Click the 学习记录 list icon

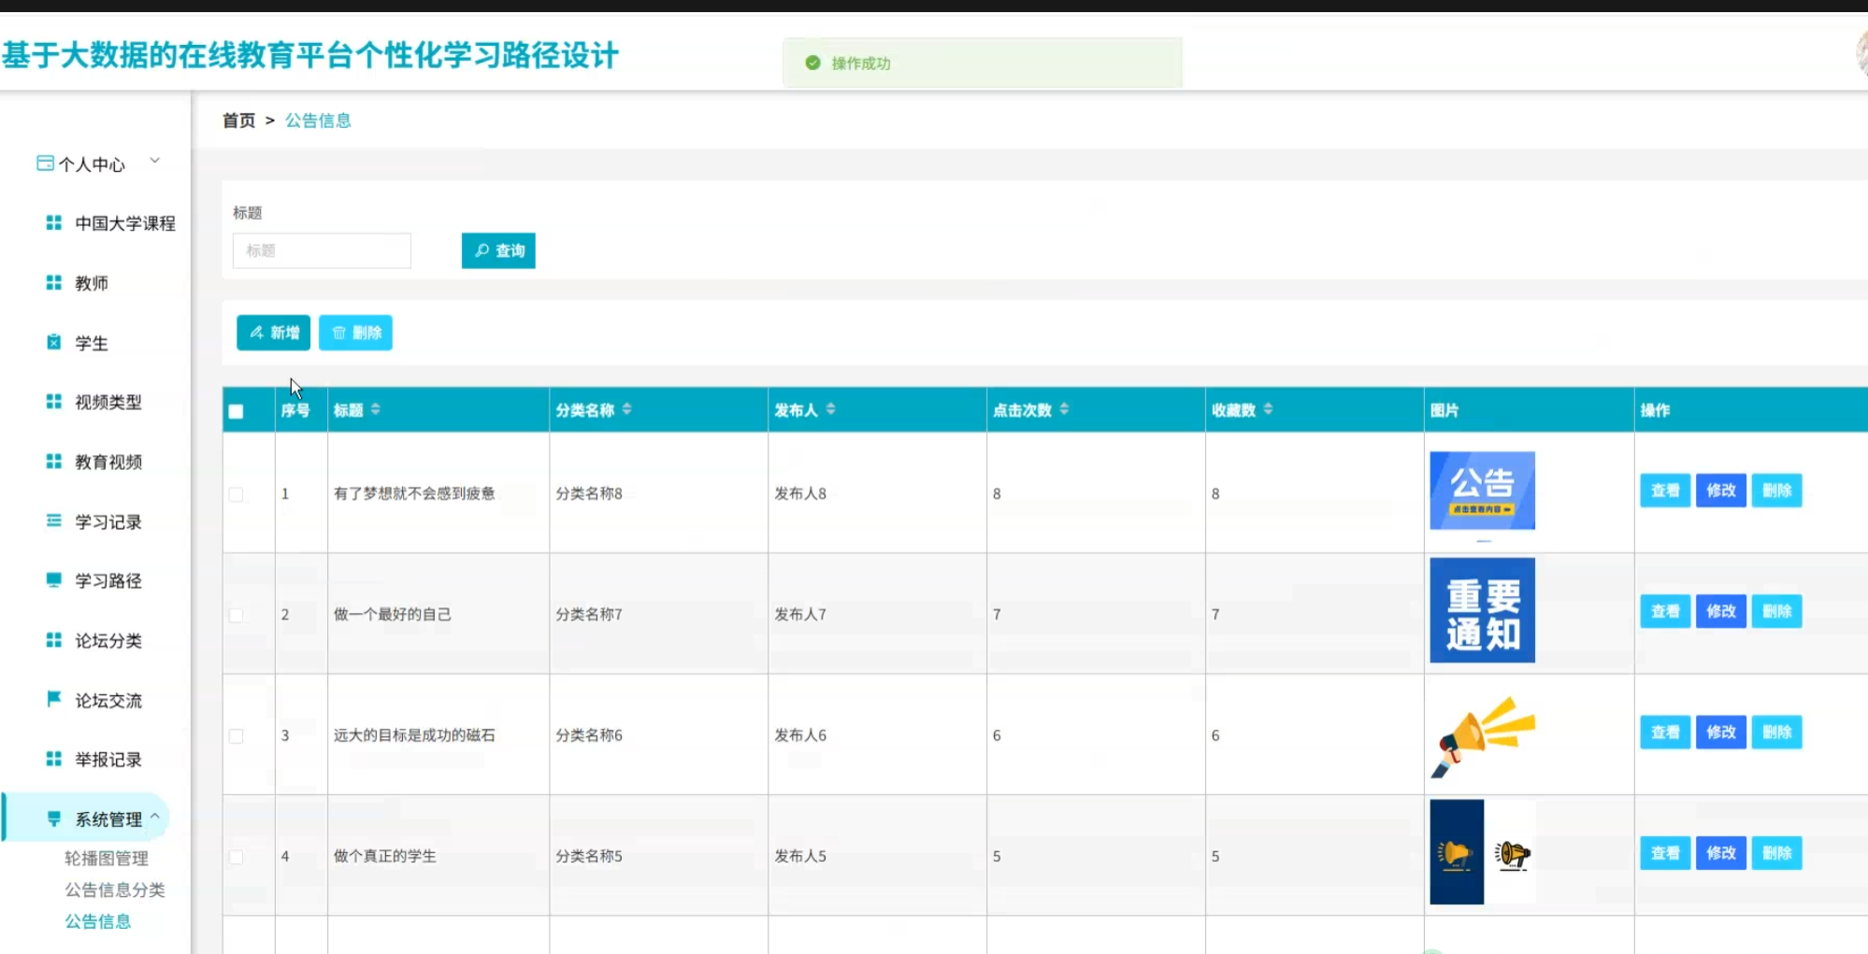pos(54,520)
